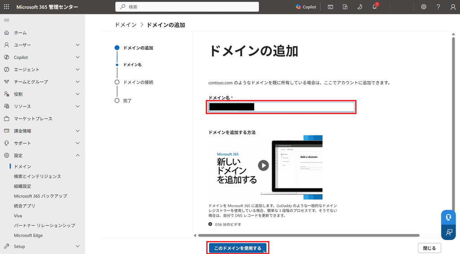This screenshot has width=460, height=254.
Task: Open settings gear in top bar
Action: pyautogui.click(x=423, y=7)
